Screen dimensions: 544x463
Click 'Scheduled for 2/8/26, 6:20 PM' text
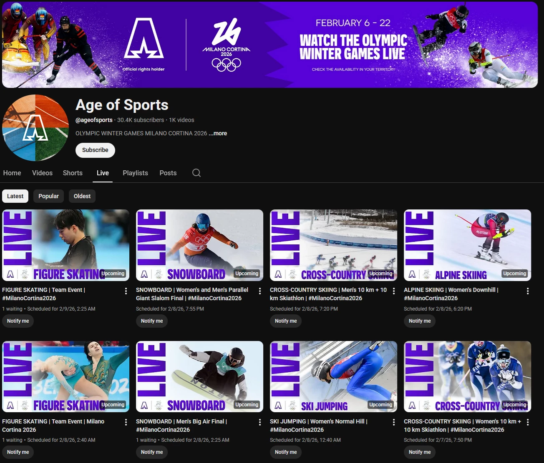click(x=438, y=309)
